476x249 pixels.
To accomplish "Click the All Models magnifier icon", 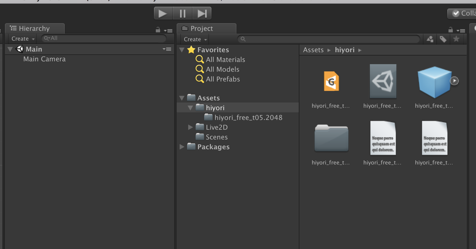I will click(200, 69).
